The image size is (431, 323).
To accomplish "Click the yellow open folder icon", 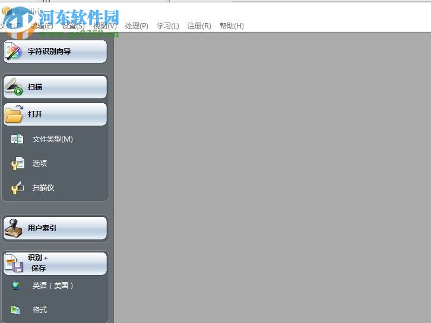I will [x=14, y=114].
